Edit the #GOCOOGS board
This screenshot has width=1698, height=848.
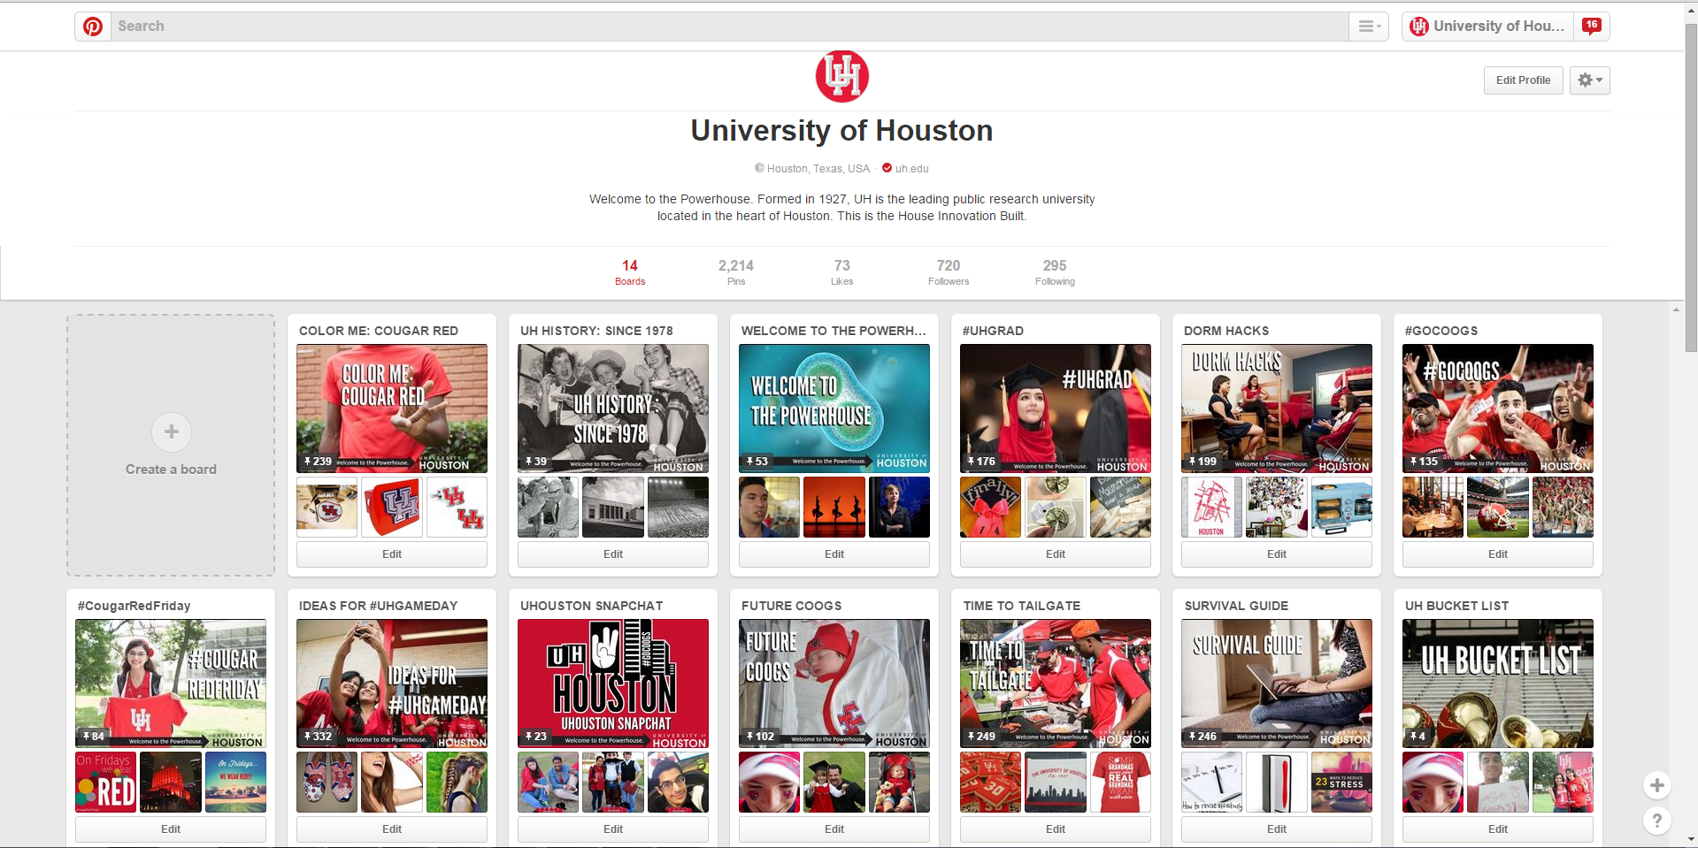pyautogui.click(x=1498, y=554)
